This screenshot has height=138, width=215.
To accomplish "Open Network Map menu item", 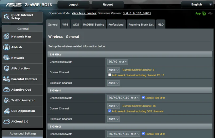I will (x=22, y=36).
